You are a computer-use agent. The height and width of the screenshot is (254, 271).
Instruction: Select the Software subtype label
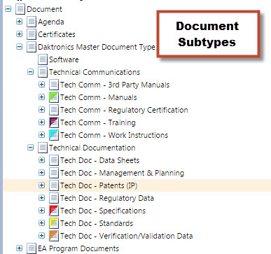coord(64,59)
